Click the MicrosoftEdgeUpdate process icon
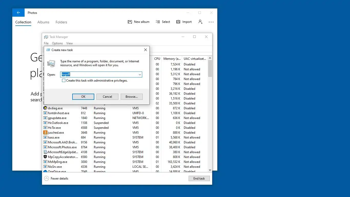 [x=45, y=152]
